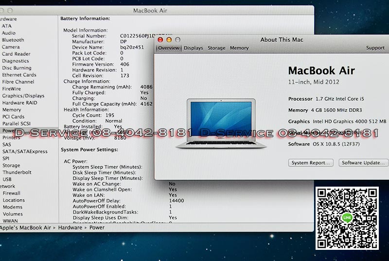Open the Overview tab in About This Mac
Image resolution: width=389 pixels, height=261 pixels.
click(x=169, y=48)
